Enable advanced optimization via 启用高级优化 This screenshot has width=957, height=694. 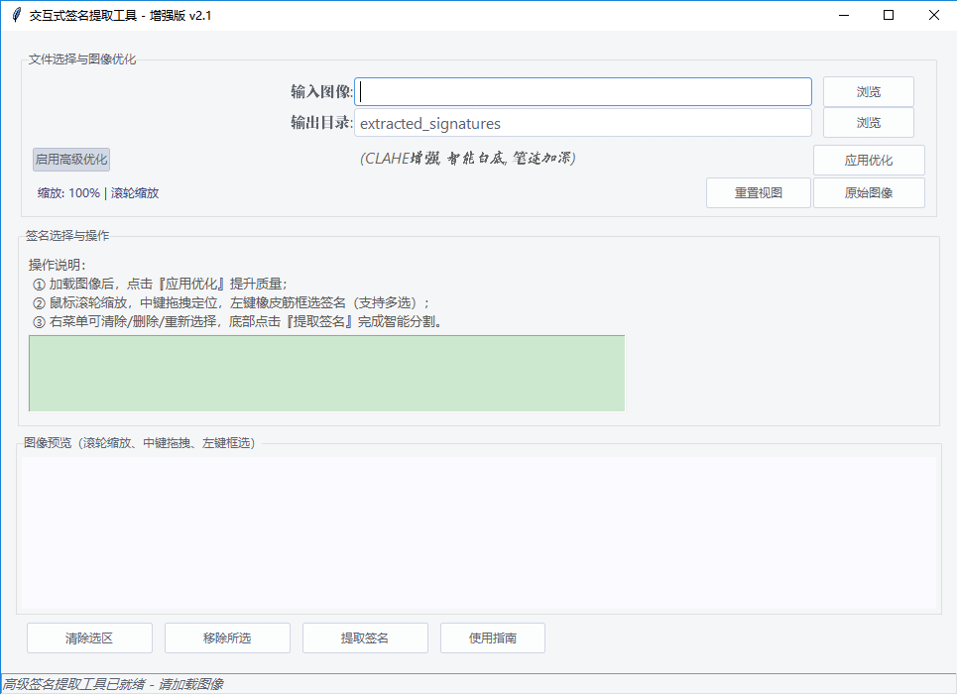pyautogui.click(x=70, y=160)
